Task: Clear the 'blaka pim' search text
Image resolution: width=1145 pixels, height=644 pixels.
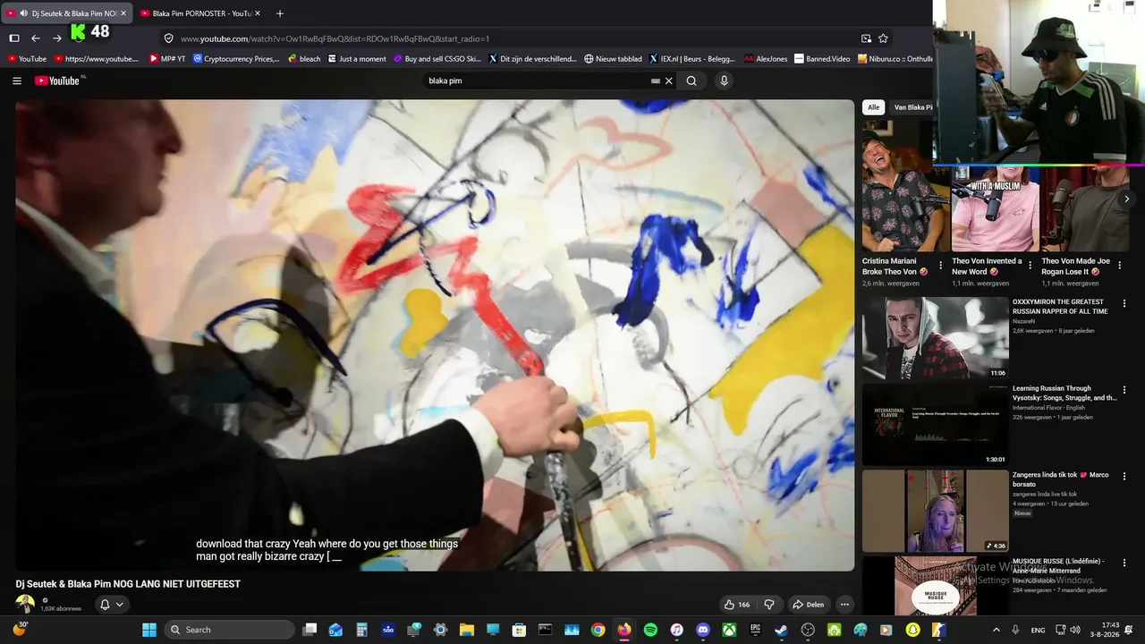Action: click(x=668, y=80)
